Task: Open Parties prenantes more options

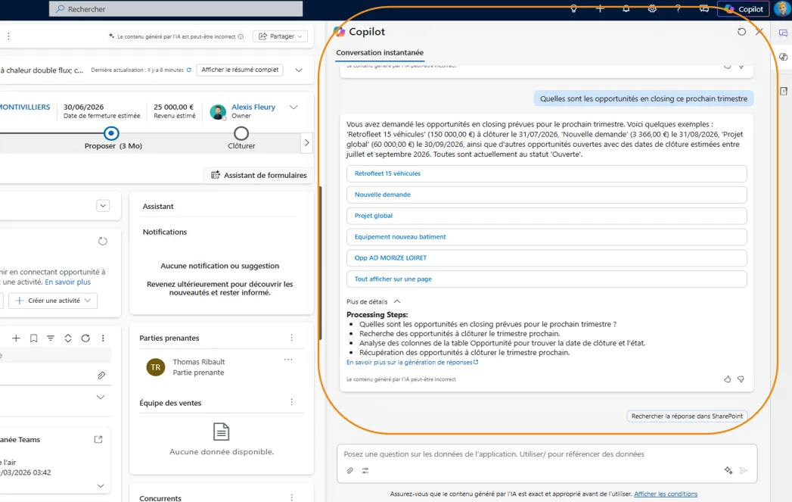Action: tap(291, 338)
